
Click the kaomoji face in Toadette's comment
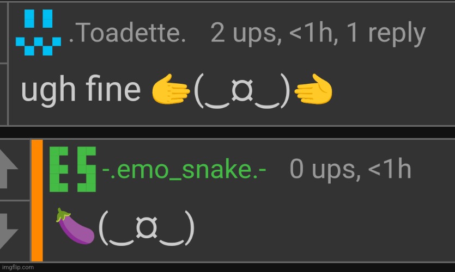tap(242, 90)
